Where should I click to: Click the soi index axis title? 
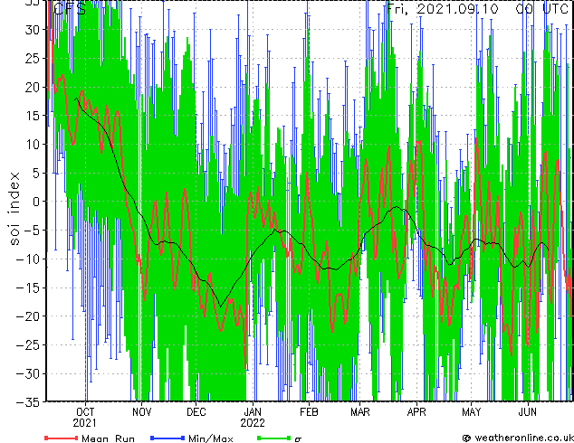click(x=14, y=209)
